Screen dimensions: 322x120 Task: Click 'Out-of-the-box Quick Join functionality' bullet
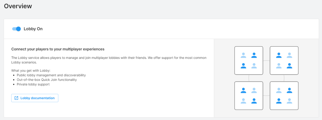tap(47, 80)
